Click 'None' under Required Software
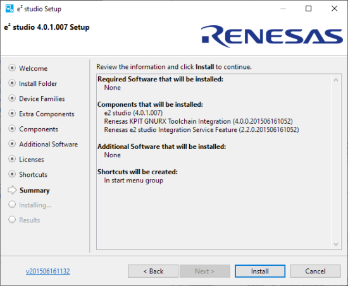 tap(112, 88)
